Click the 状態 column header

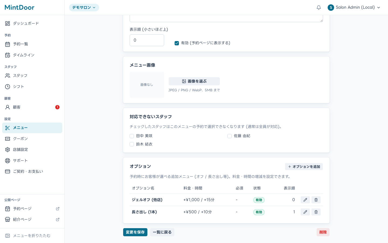[257, 188]
